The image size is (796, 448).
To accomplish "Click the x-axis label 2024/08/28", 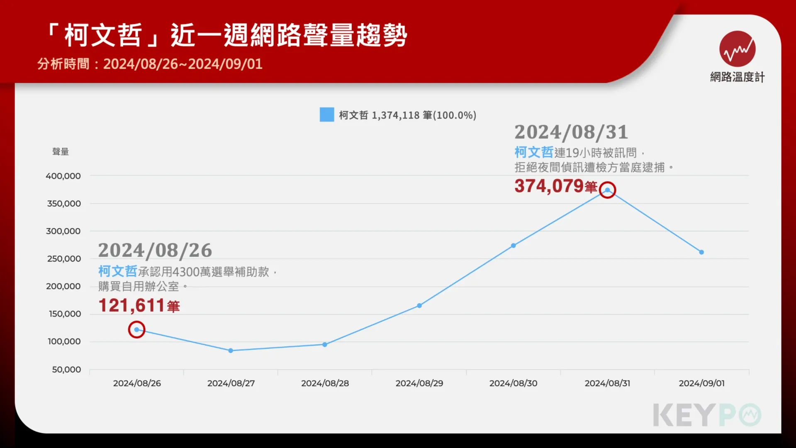I will pyautogui.click(x=325, y=383).
